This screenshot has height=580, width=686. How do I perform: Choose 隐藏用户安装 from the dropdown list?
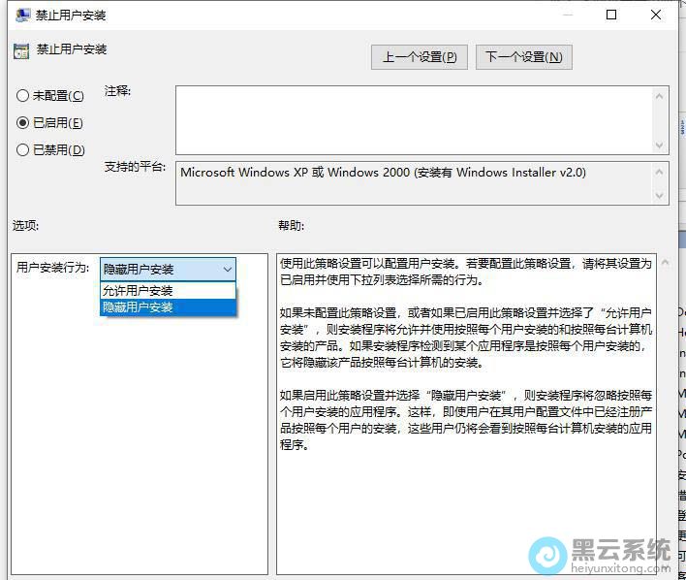click(x=167, y=307)
